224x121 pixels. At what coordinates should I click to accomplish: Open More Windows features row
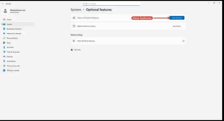point(128,41)
